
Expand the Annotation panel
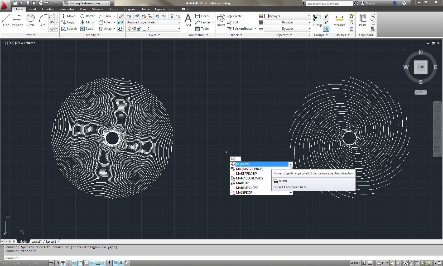[199, 35]
